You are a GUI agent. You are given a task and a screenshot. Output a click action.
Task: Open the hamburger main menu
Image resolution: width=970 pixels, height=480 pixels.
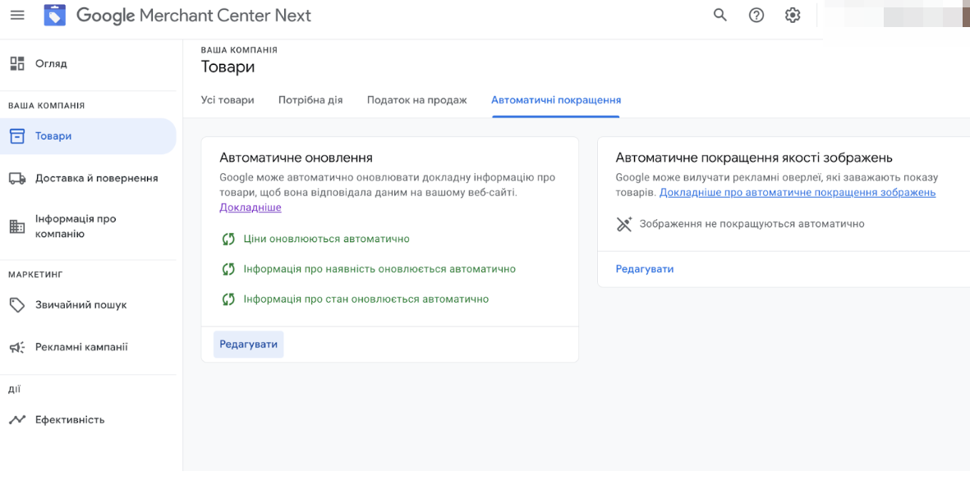pyautogui.click(x=17, y=15)
